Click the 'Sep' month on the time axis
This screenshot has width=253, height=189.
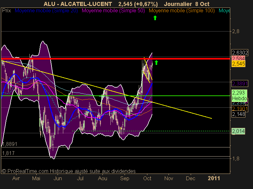[125, 178]
